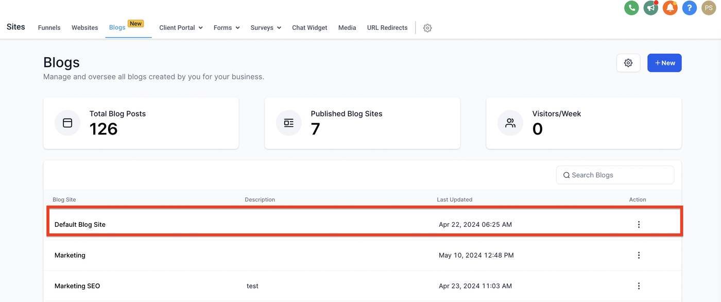Expand the Forms dropdown menu
Viewport: 721px width, 302px height.
pyautogui.click(x=227, y=28)
